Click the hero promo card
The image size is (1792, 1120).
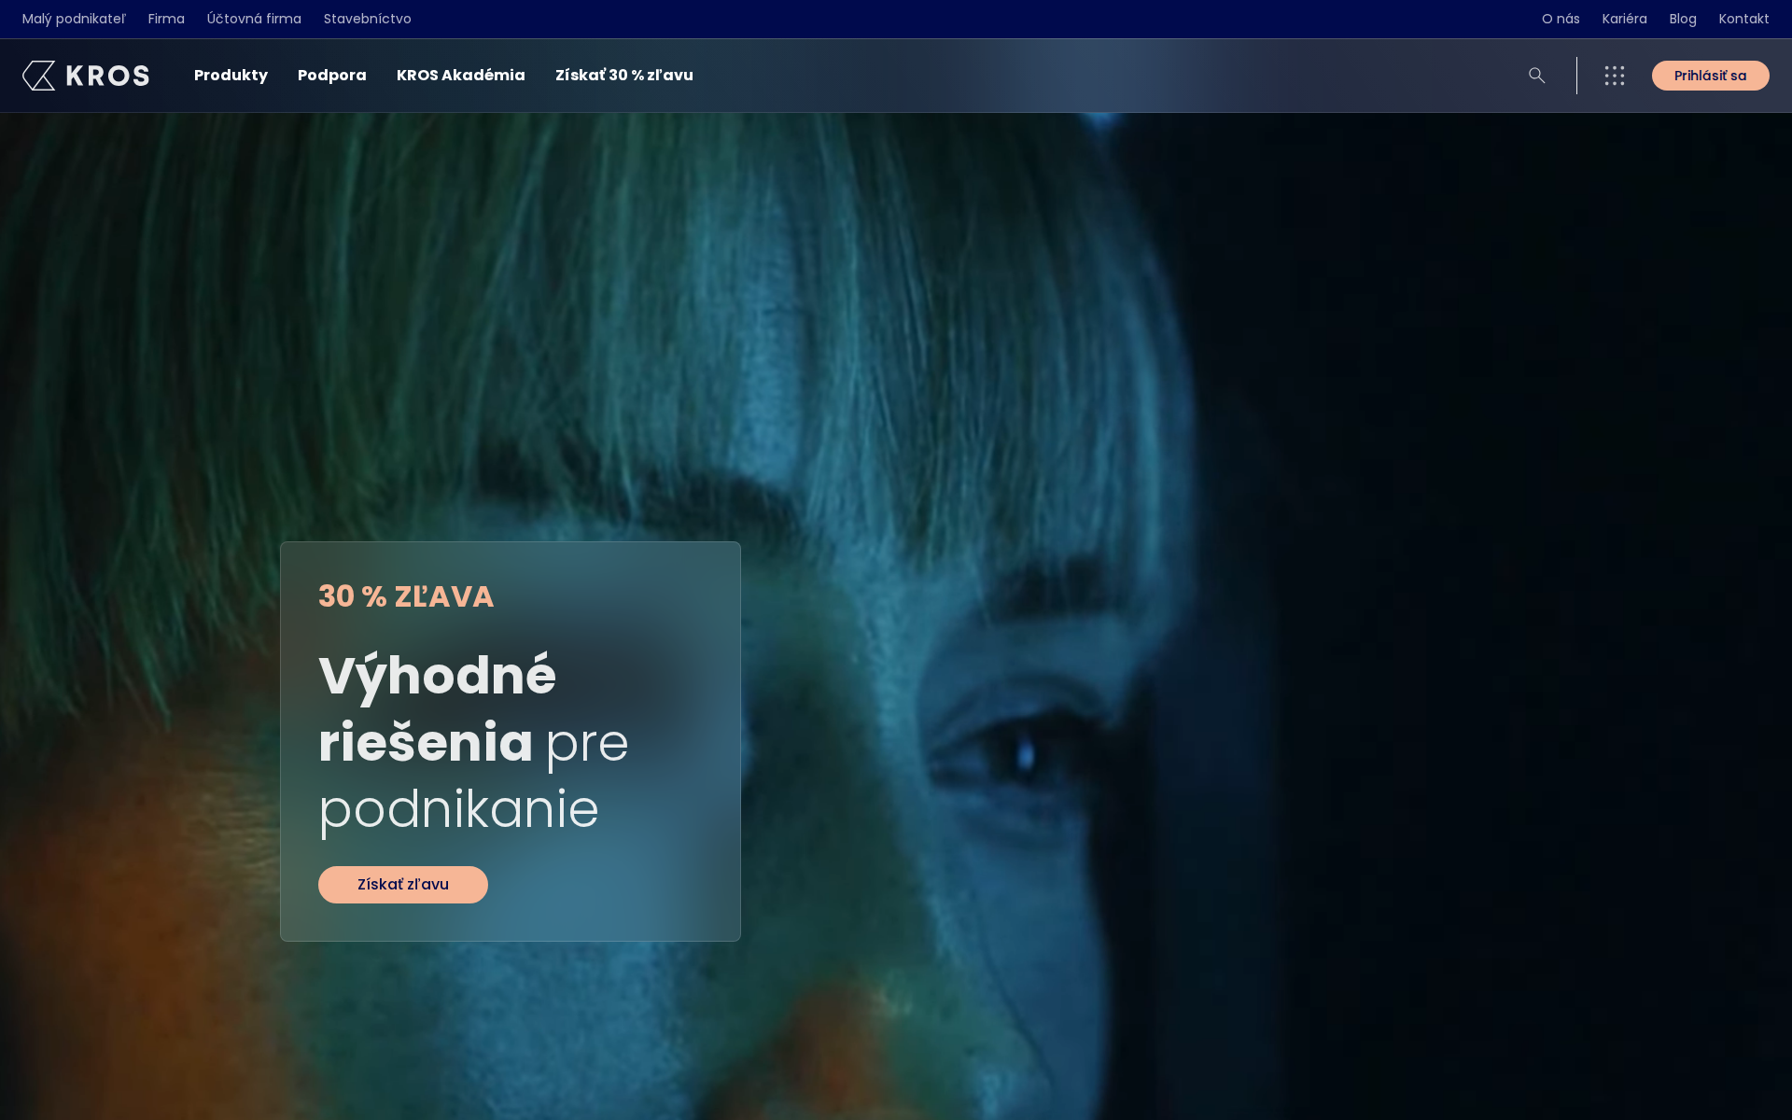pos(510,740)
